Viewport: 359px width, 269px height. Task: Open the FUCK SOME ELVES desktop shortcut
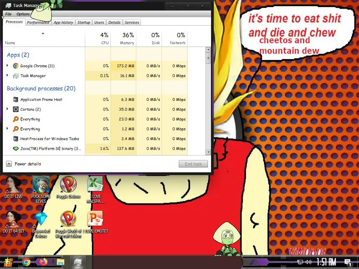[41, 189]
